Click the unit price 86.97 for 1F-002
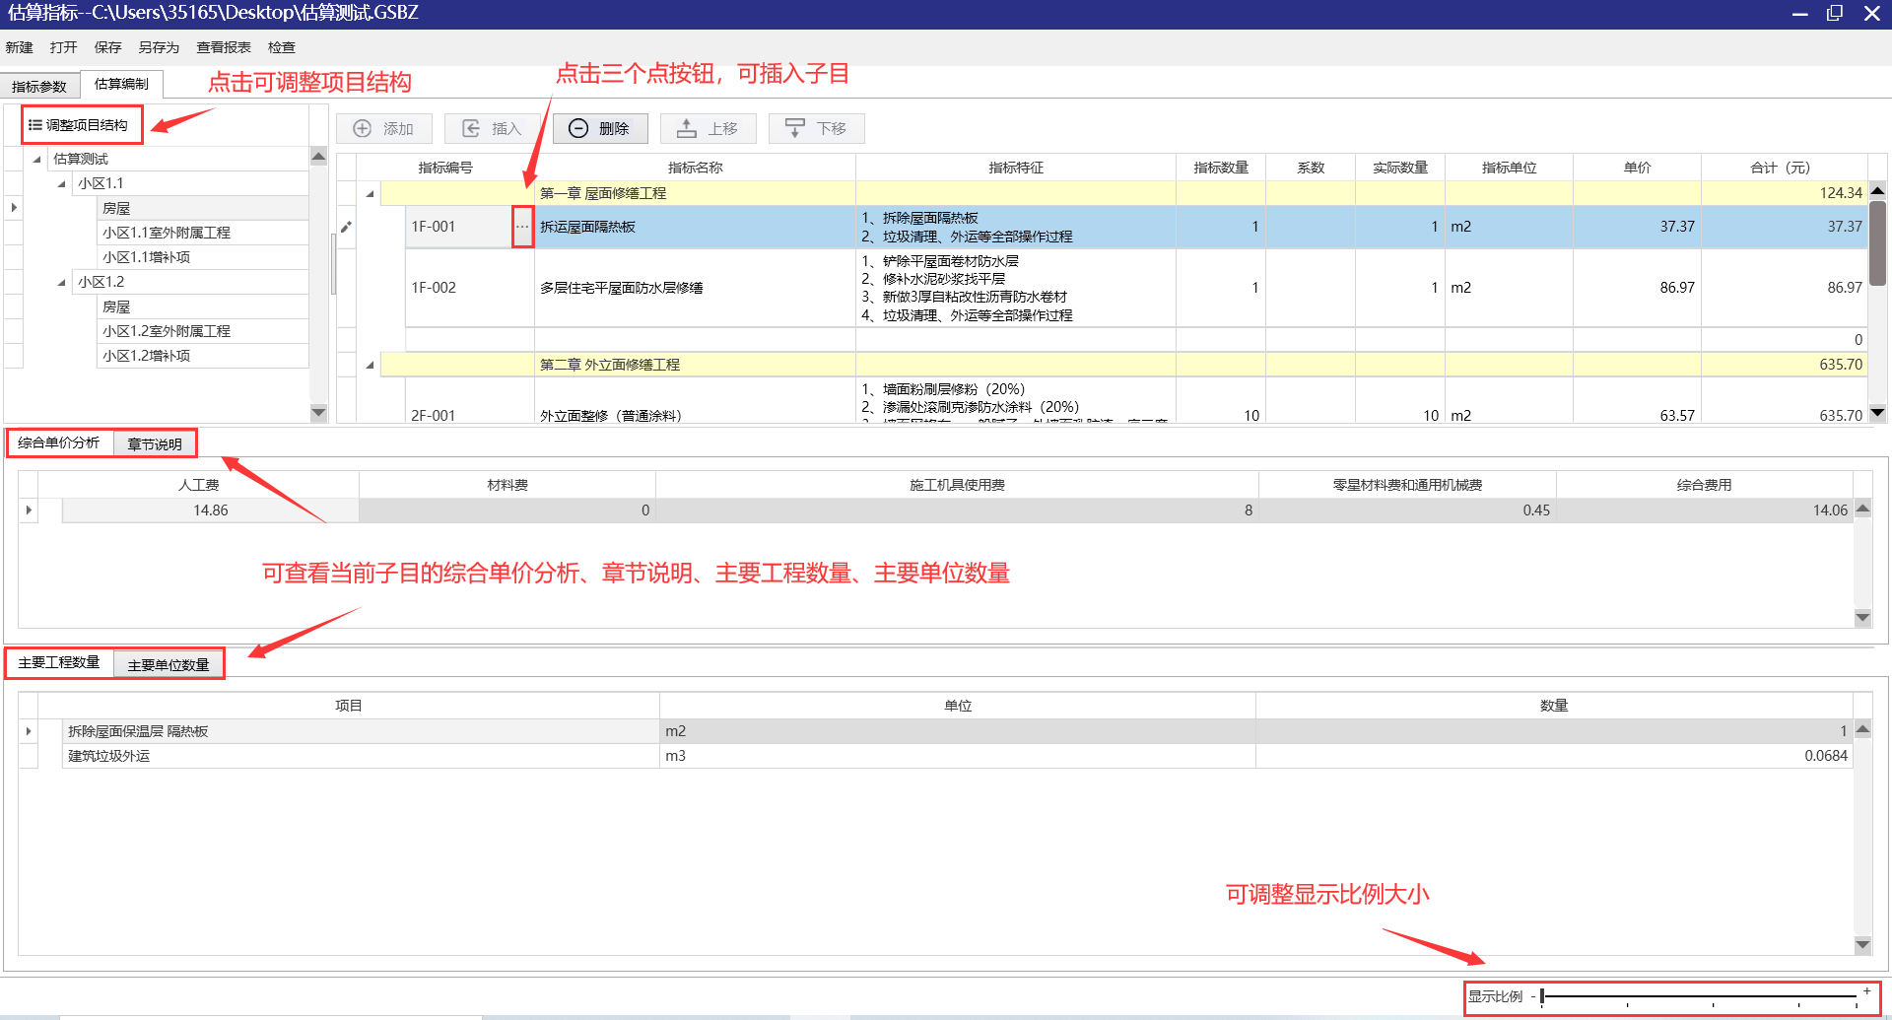 pos(1637,288)
